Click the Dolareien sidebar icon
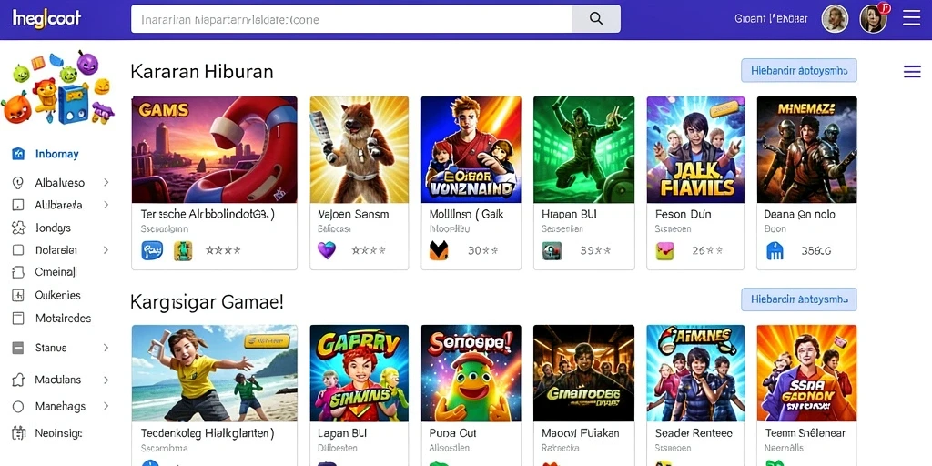The image size is (932, 466). 18,250
